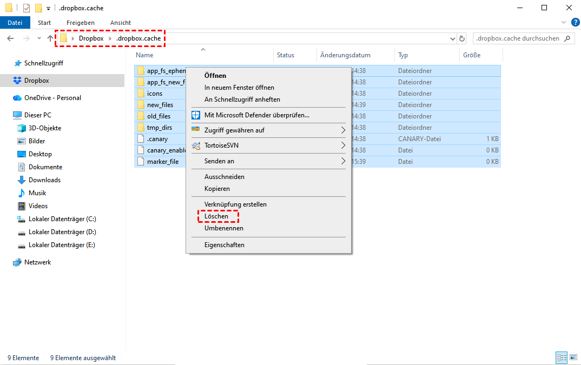Switch to large icons view in status bar

point(573,358)
